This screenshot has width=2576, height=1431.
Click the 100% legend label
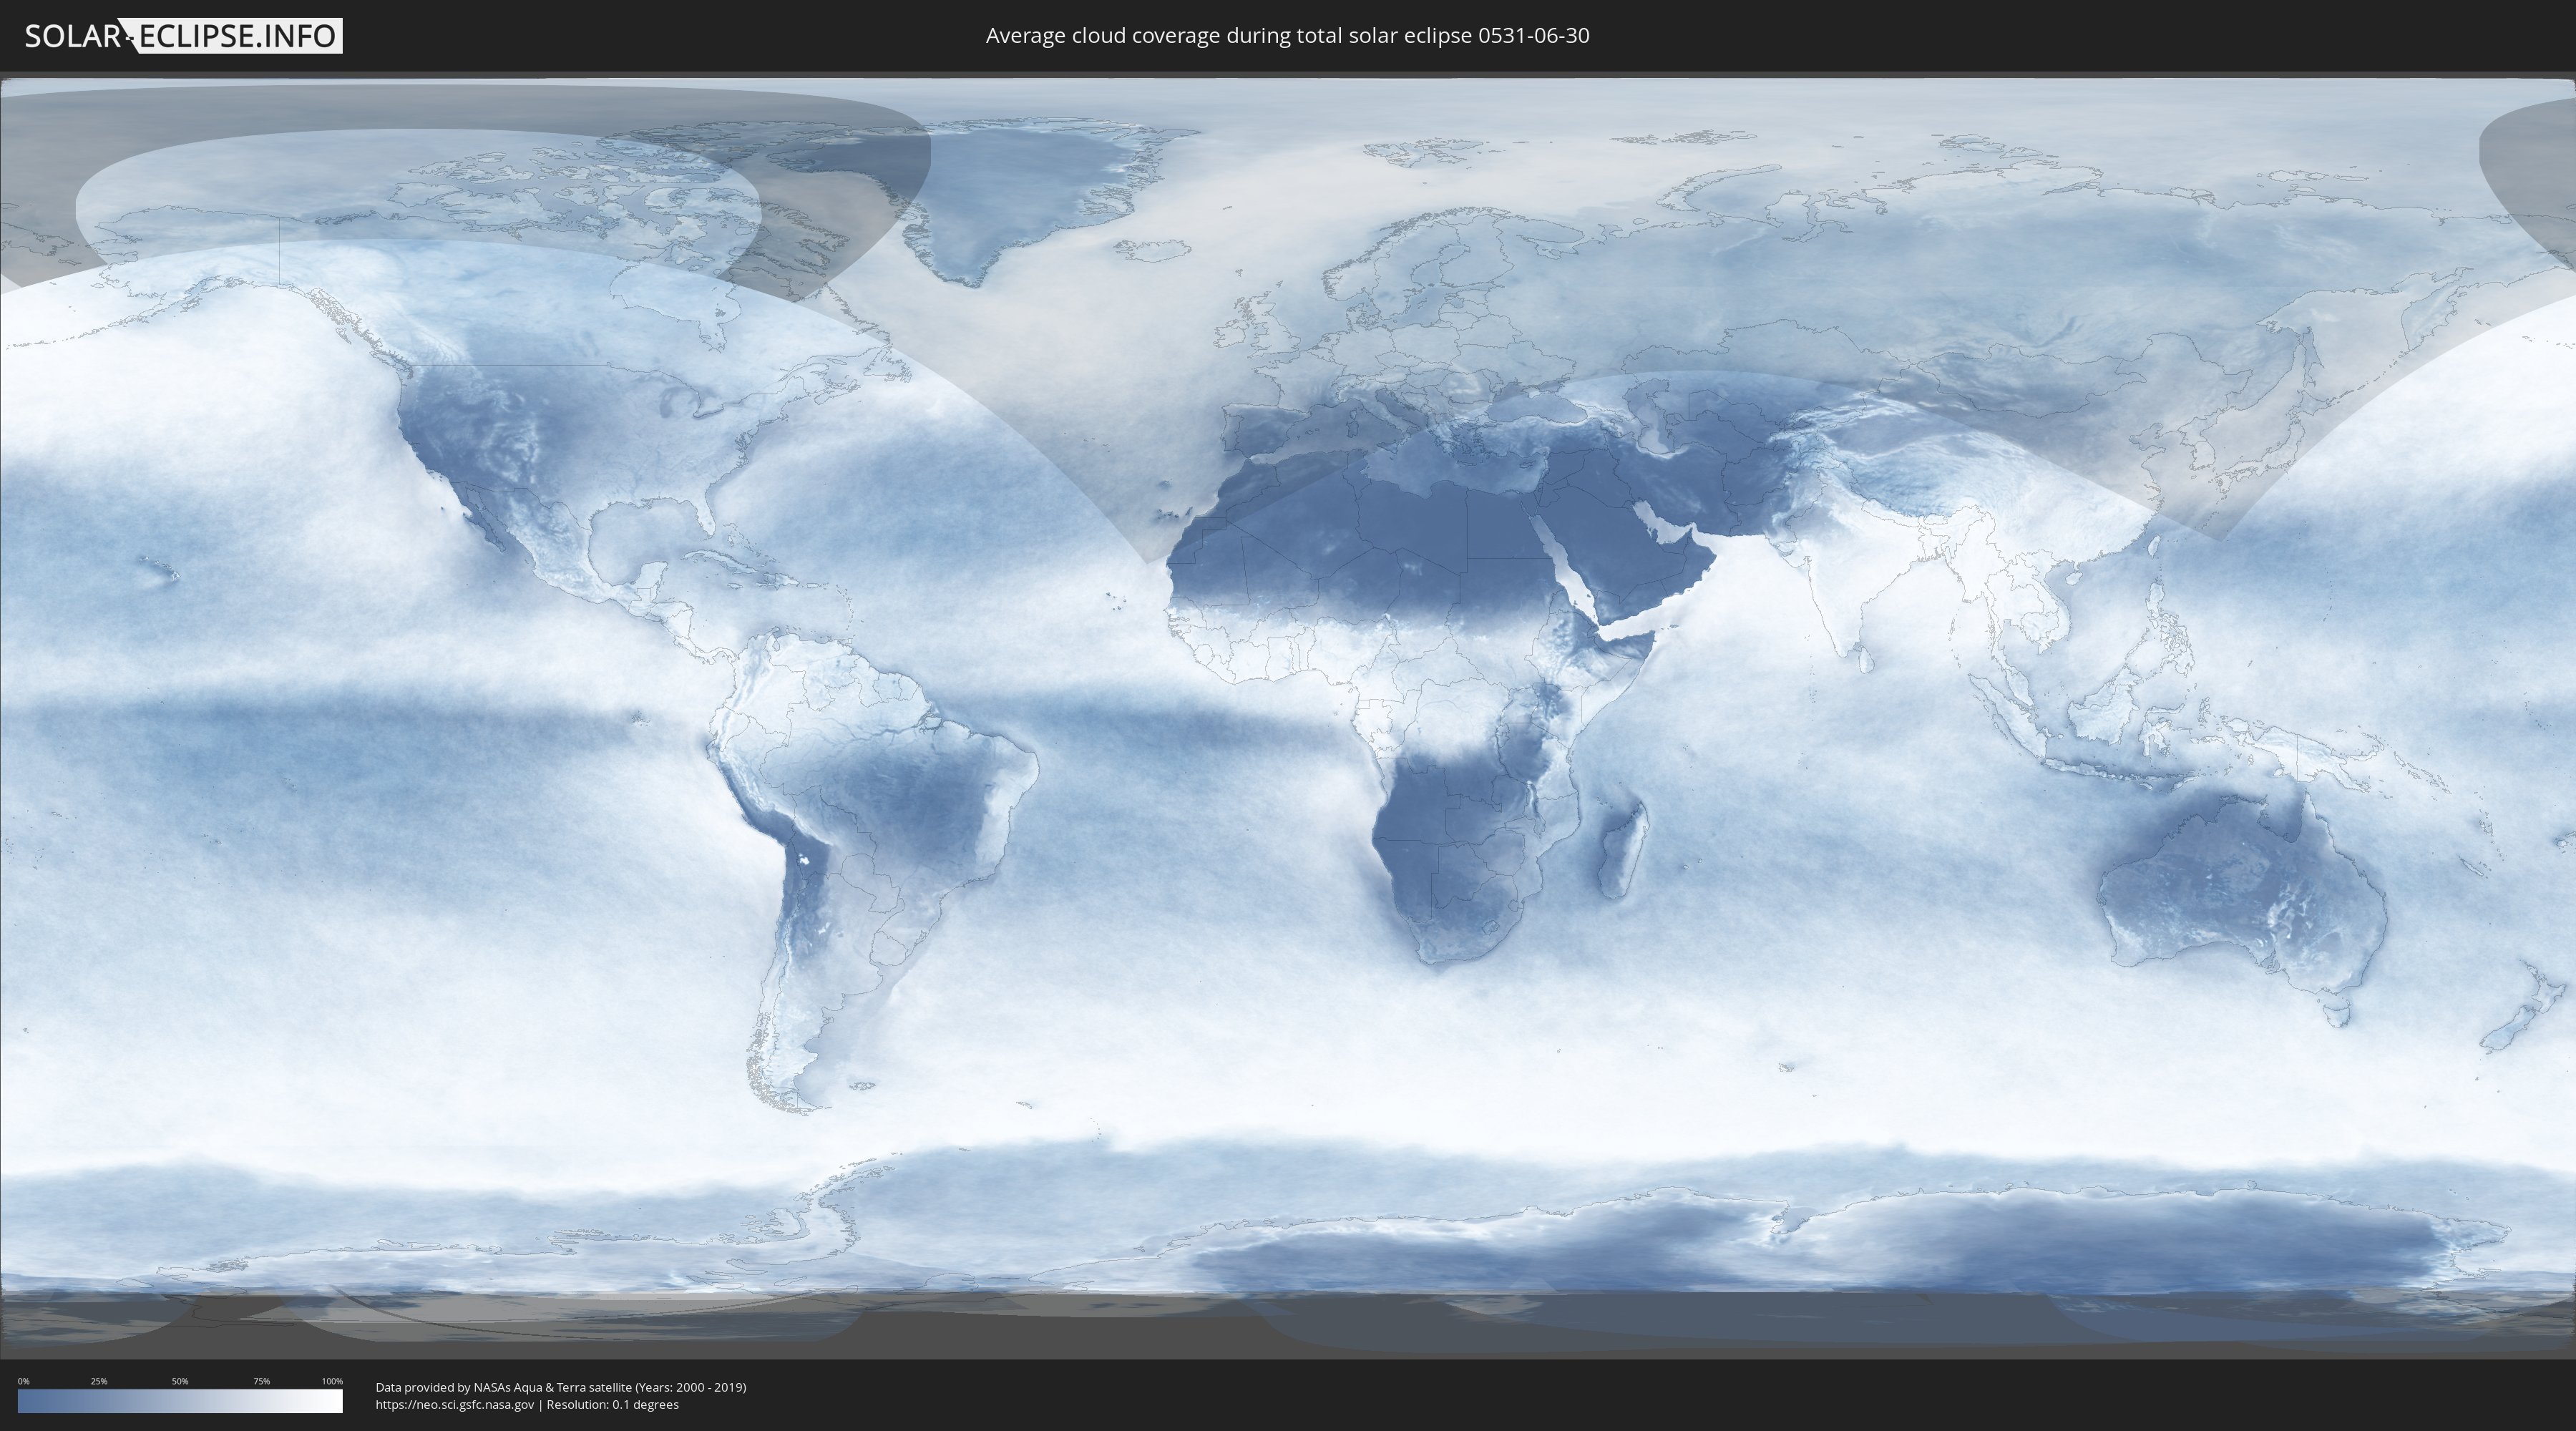332,1381
